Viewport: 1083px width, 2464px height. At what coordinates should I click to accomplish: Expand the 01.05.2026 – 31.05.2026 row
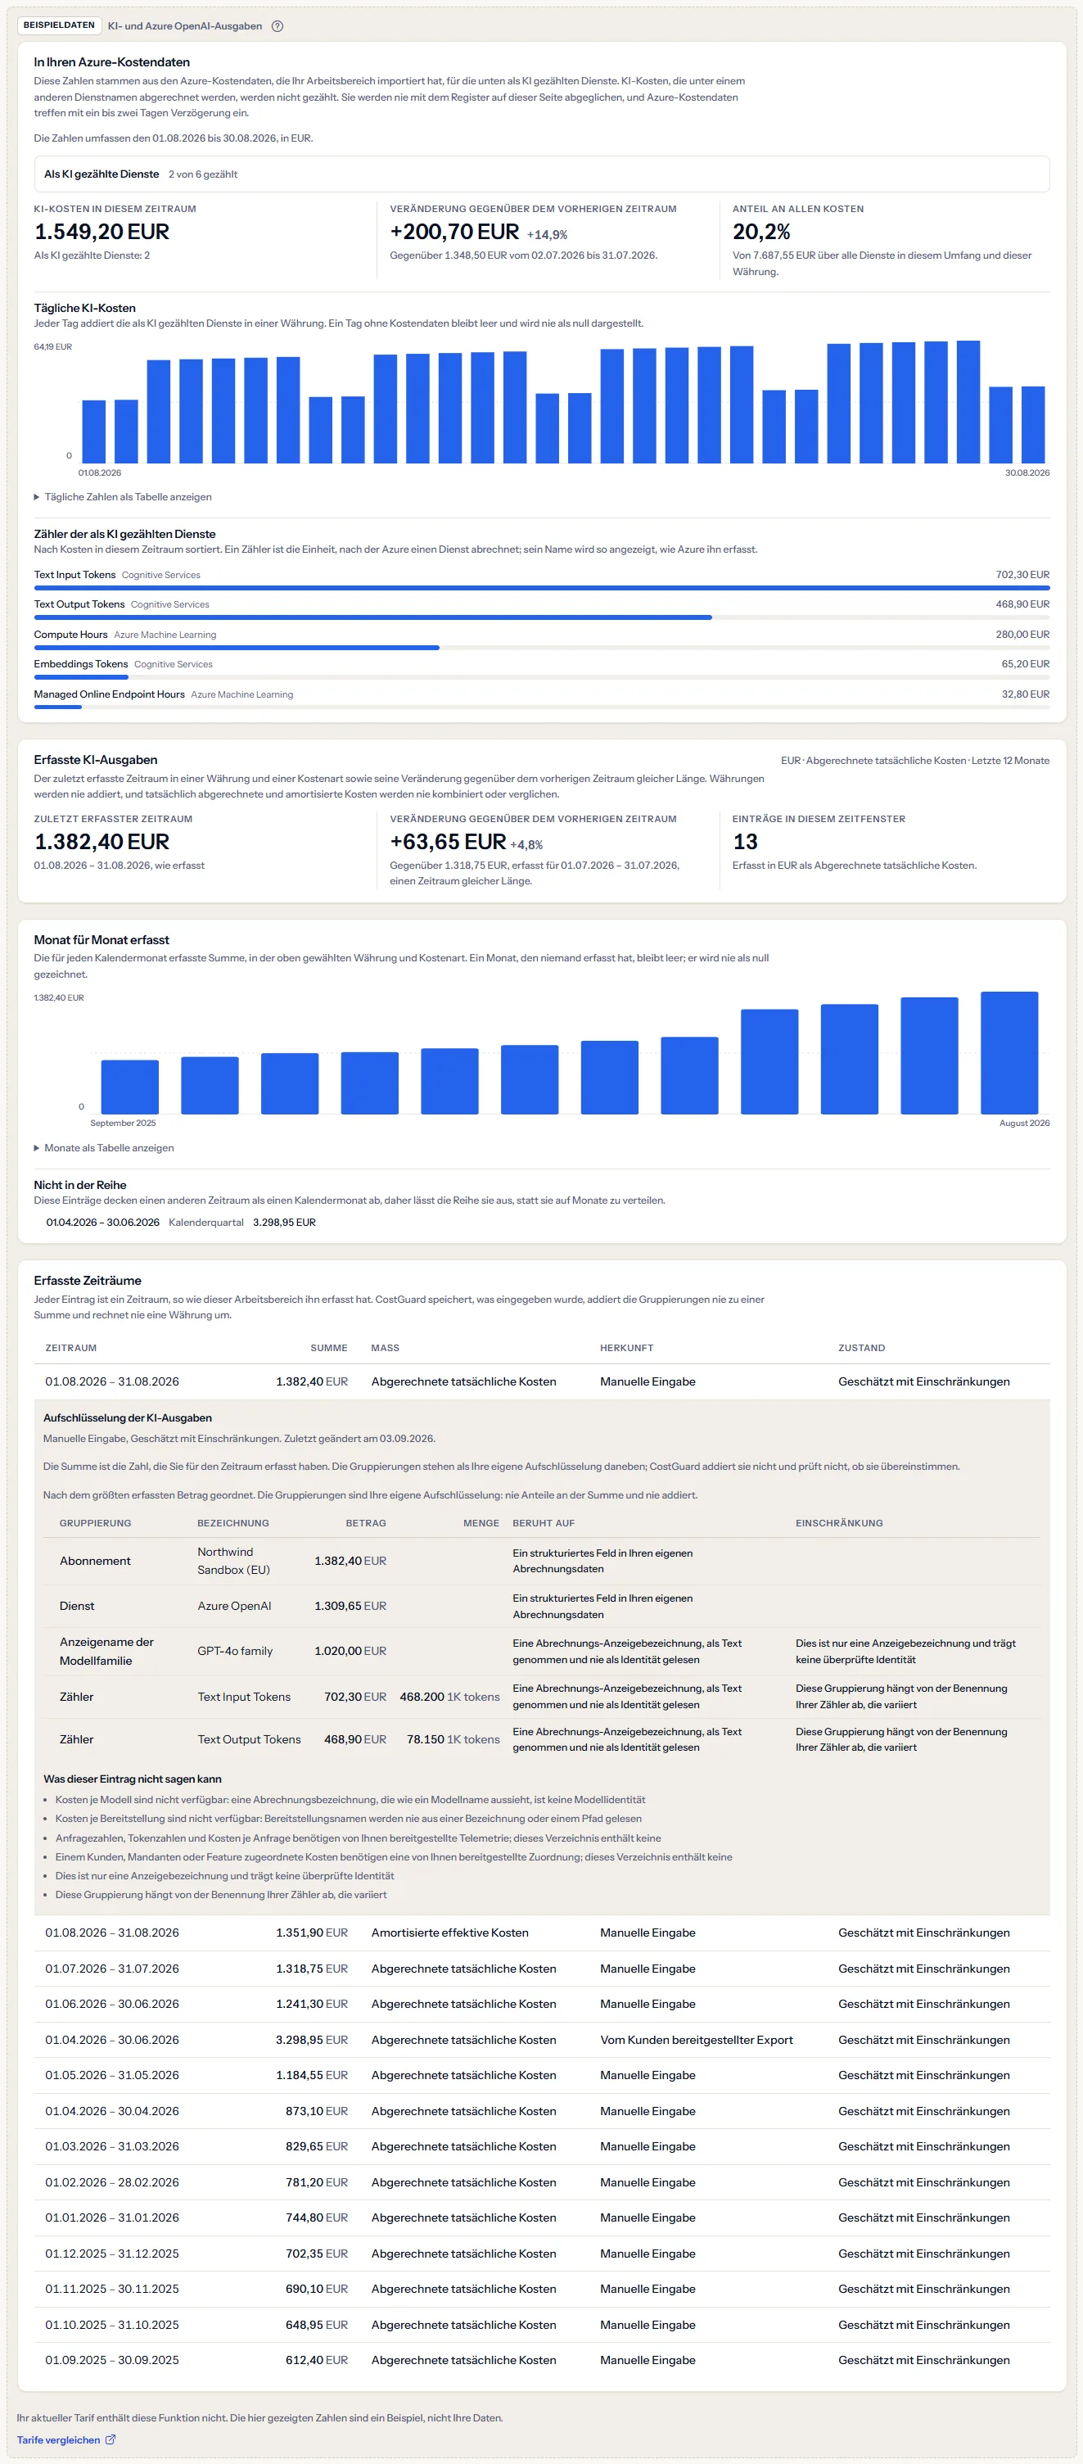coord(541,2075)
